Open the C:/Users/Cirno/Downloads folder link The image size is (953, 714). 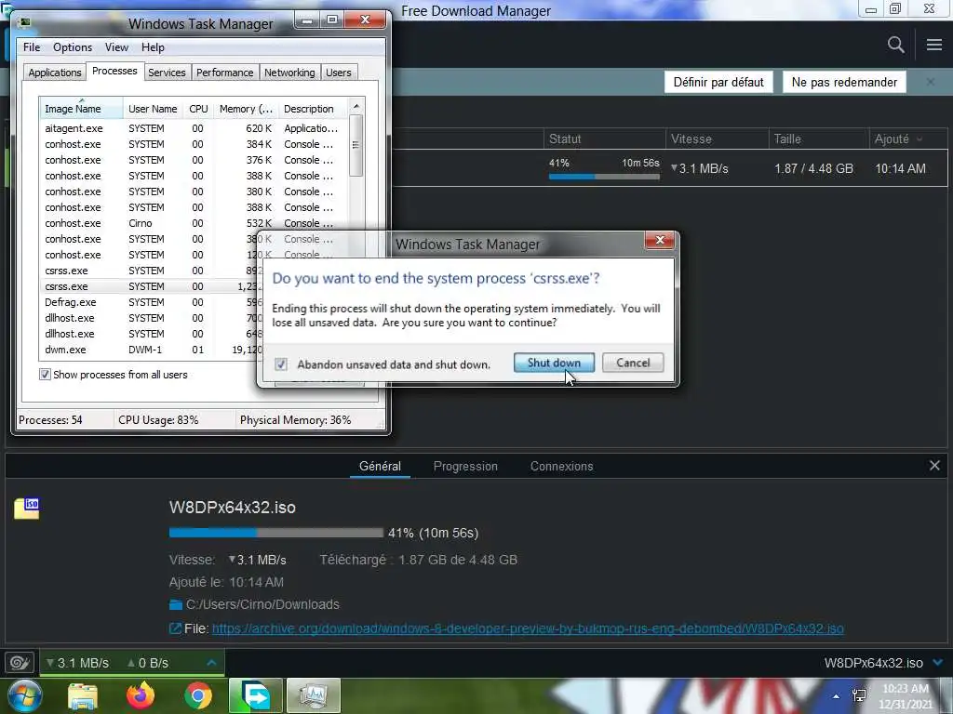262,604
